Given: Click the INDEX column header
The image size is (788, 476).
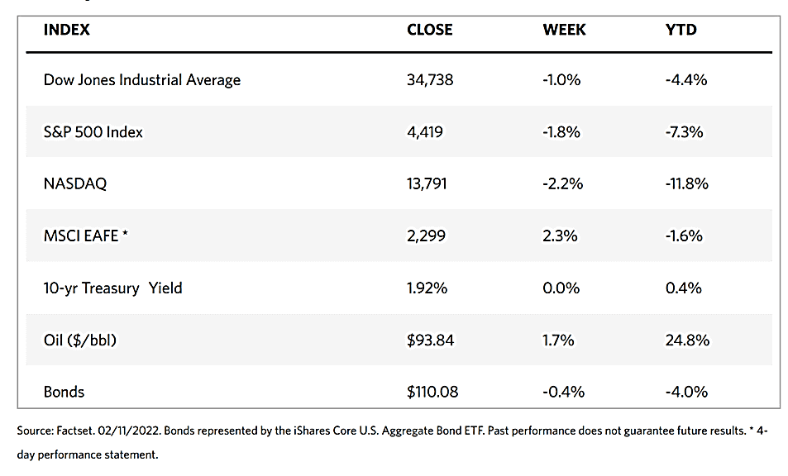Looking at the screenshot, I should tap(66, 30).
